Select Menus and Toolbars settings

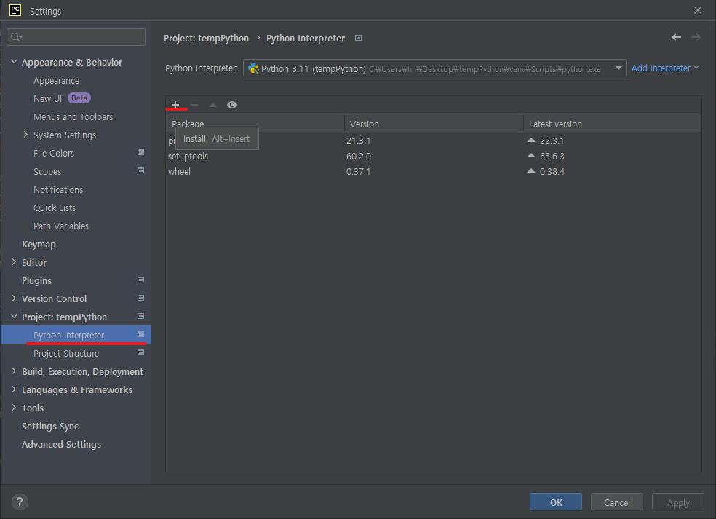tap(73, 116)
